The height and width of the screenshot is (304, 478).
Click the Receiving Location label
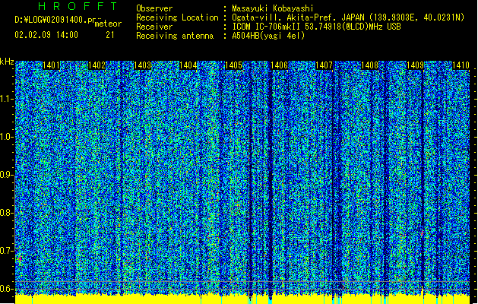pos(177,17)
